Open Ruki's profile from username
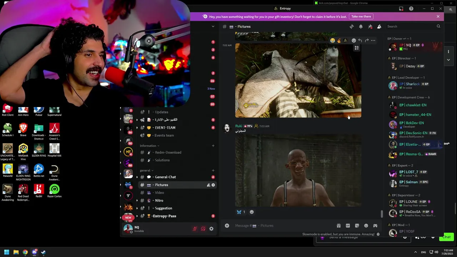The height and width of the screenshot is (257, 457). click(x=238, y=126)
